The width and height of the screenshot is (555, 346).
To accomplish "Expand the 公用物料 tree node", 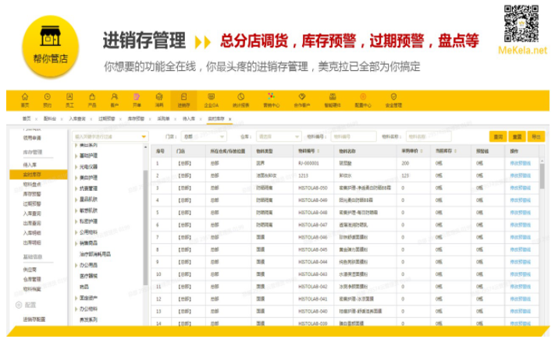I will pyautogui.click(x=76, y=232).
